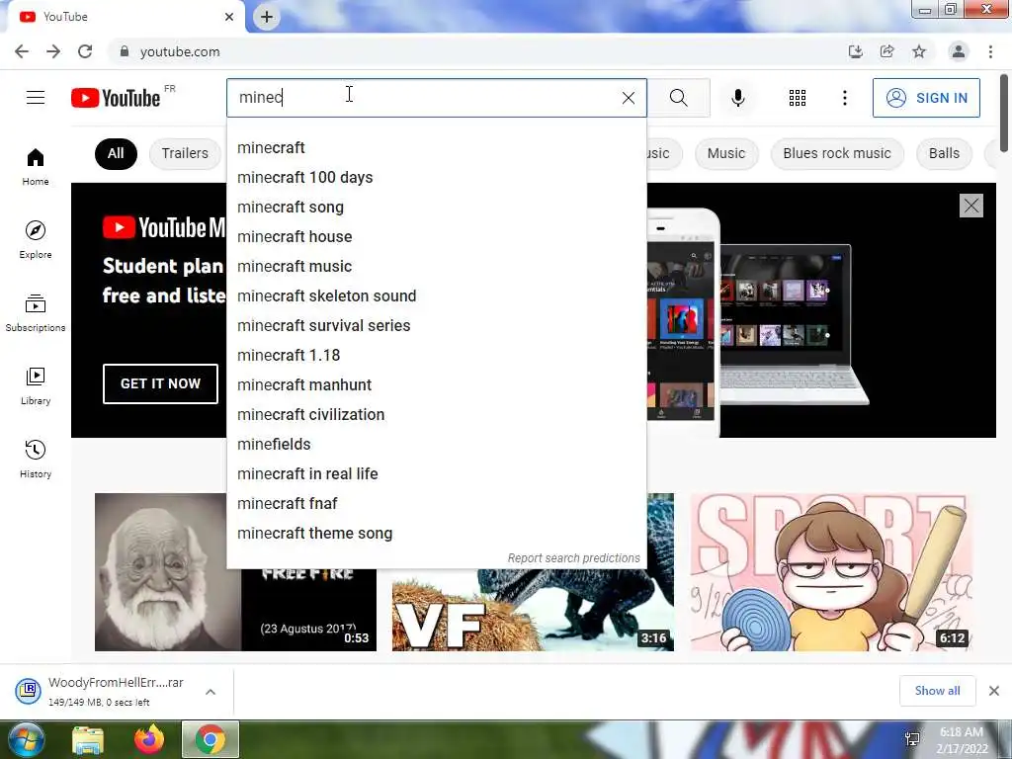Start voice search with the microphone
This screenshot has width=1012, height=759.
point(738,98)
